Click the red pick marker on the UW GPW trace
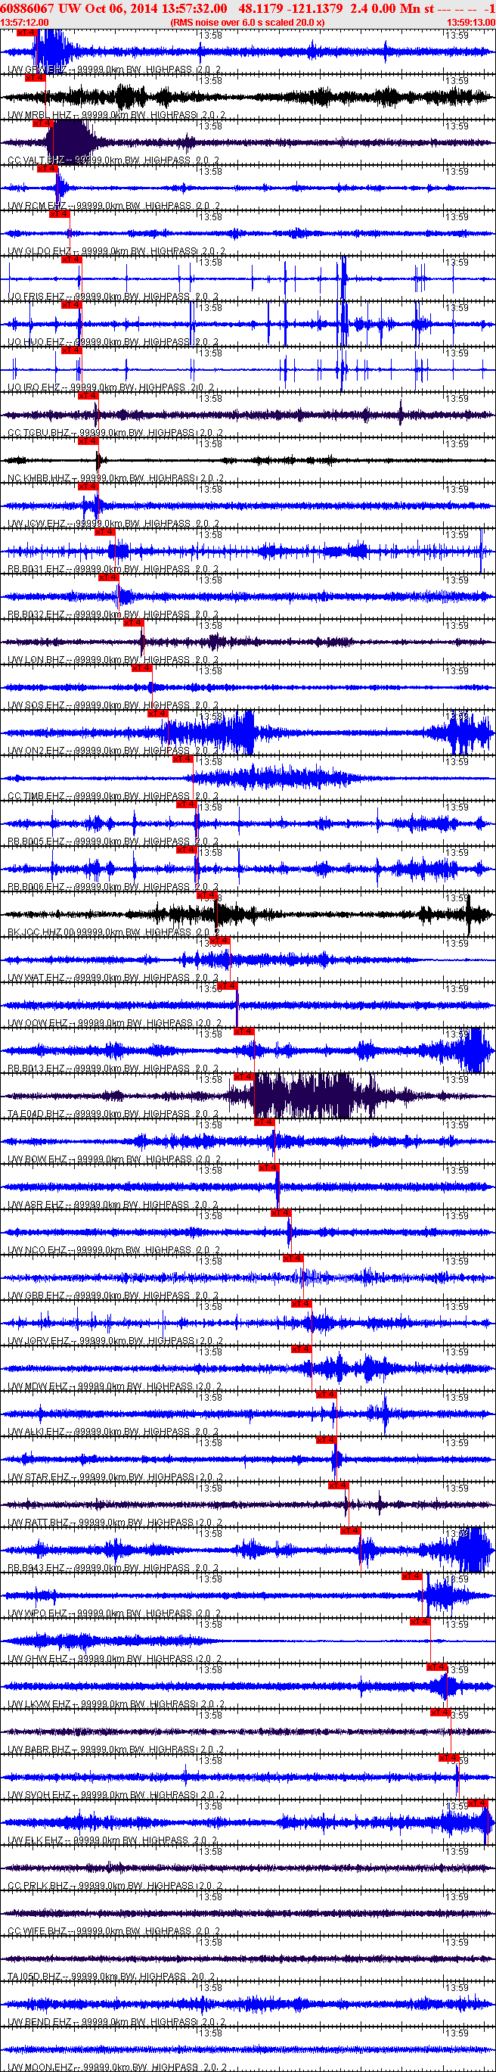The width and height of the screenshot is (496, 2072). pos(26,33)
